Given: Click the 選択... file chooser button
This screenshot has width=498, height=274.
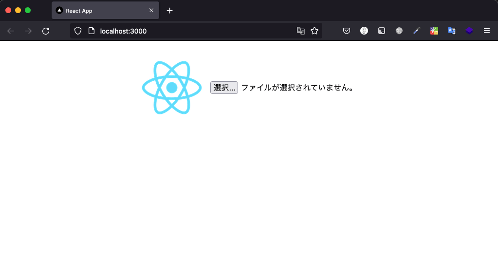Looking at the screenshot, I should click(224, 88).
